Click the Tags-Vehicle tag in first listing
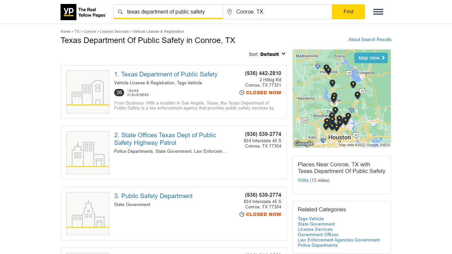 189,83
